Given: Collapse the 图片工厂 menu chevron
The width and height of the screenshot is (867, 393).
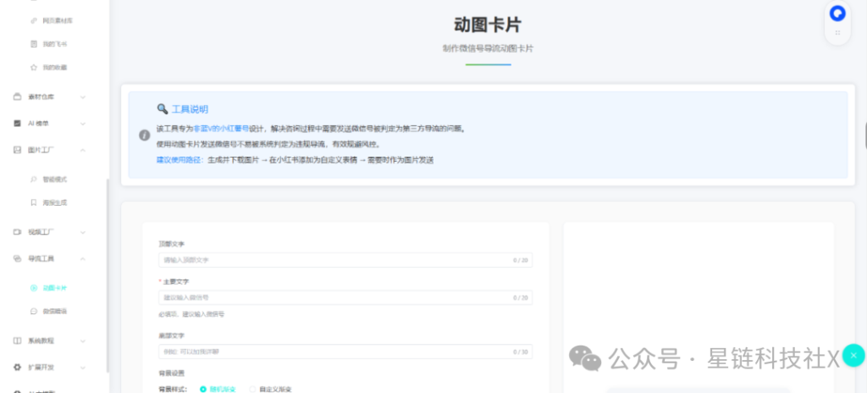Looking at the screenshot, I should (83, 150).
